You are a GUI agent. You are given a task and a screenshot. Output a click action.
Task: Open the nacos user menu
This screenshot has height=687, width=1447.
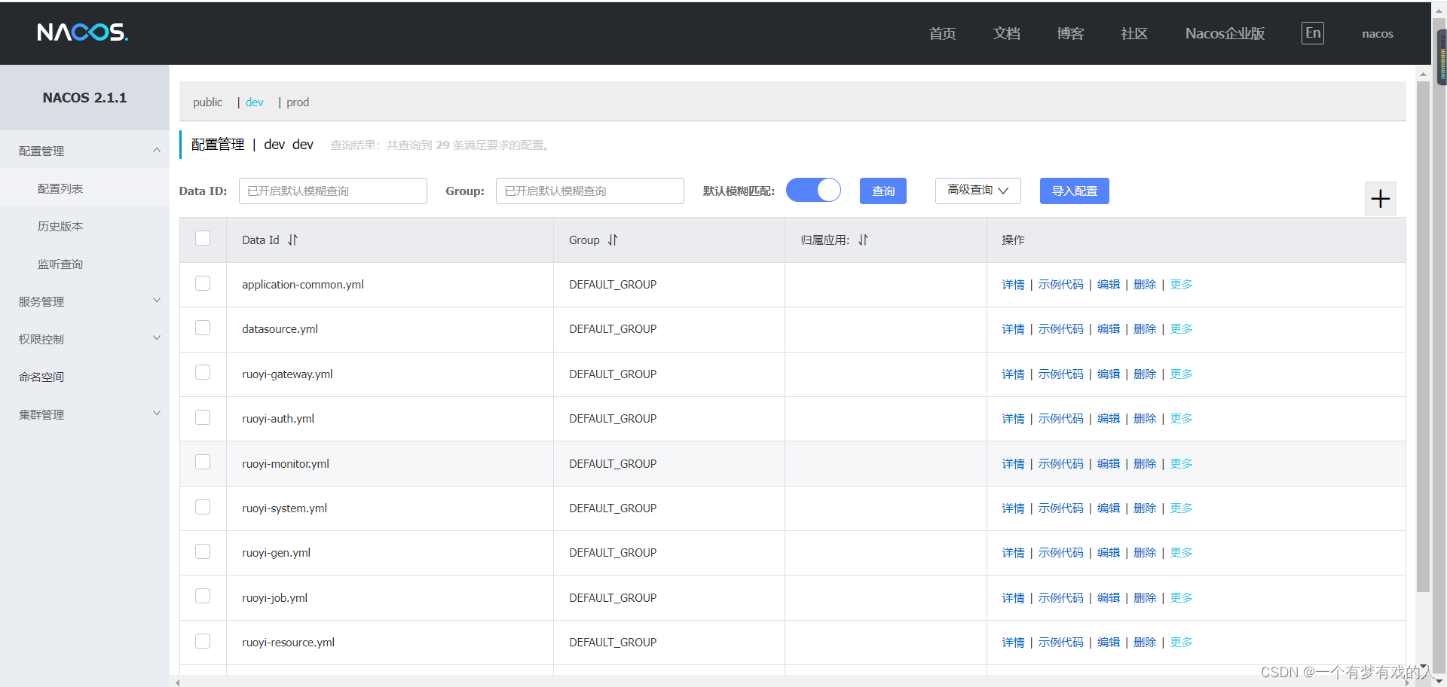click(1378, 33)
